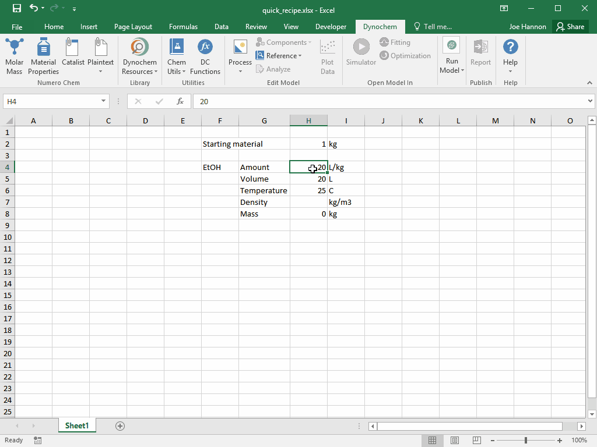Click the Share button
This screenshot has width=597, height=447.
point(570,27)
